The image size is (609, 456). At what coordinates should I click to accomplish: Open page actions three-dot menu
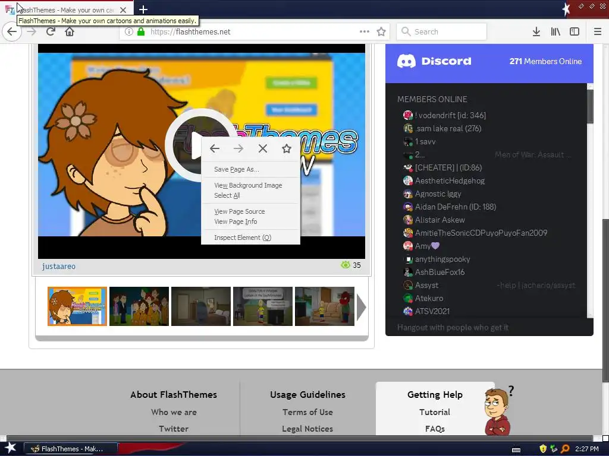tap(365, 32)
